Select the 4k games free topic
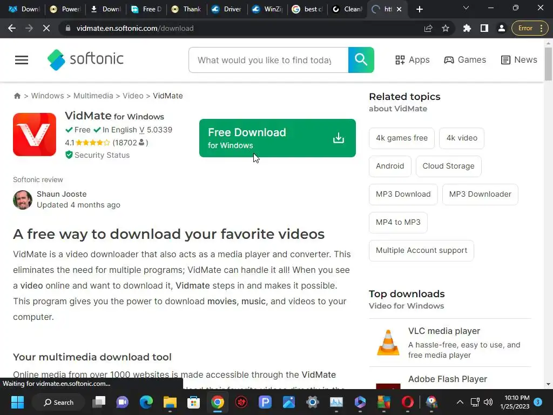 click(402, 138)
